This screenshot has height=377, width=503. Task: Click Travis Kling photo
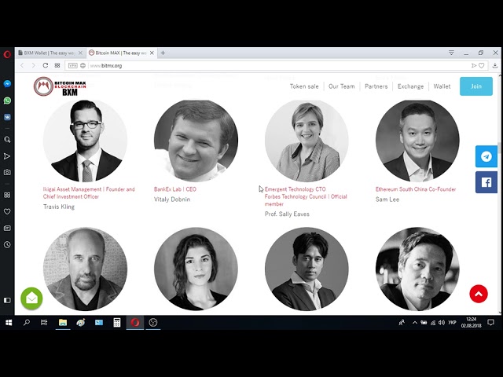(85, 141)
